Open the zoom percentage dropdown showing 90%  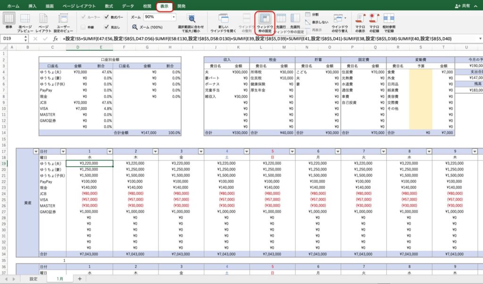(x=174, y=17)
